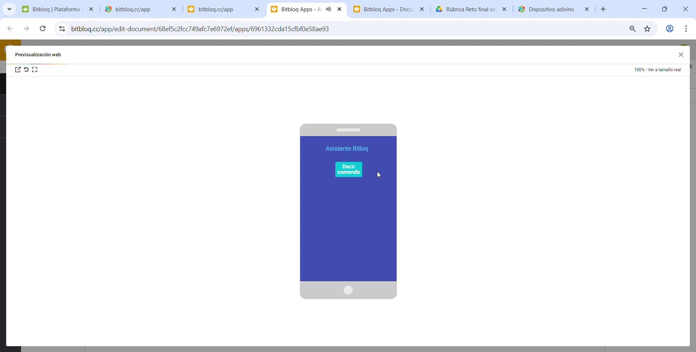Click '100% - Ver a tamaño real'

(x=658, y=70)
